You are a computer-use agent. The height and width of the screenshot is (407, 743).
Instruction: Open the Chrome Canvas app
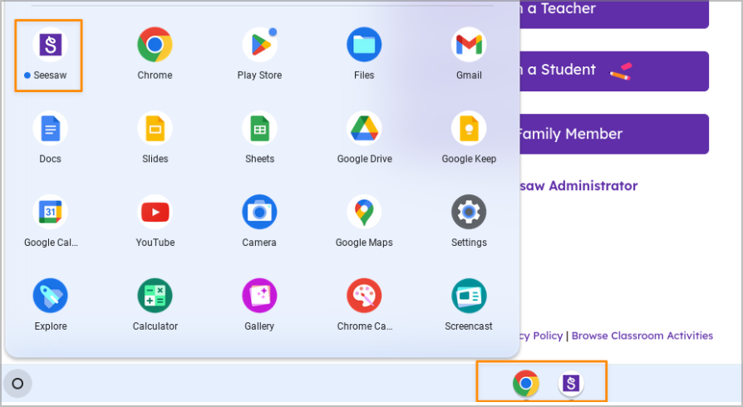coord(364,296)
